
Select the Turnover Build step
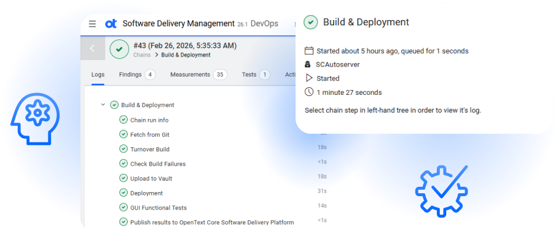(x=150, y=149)
